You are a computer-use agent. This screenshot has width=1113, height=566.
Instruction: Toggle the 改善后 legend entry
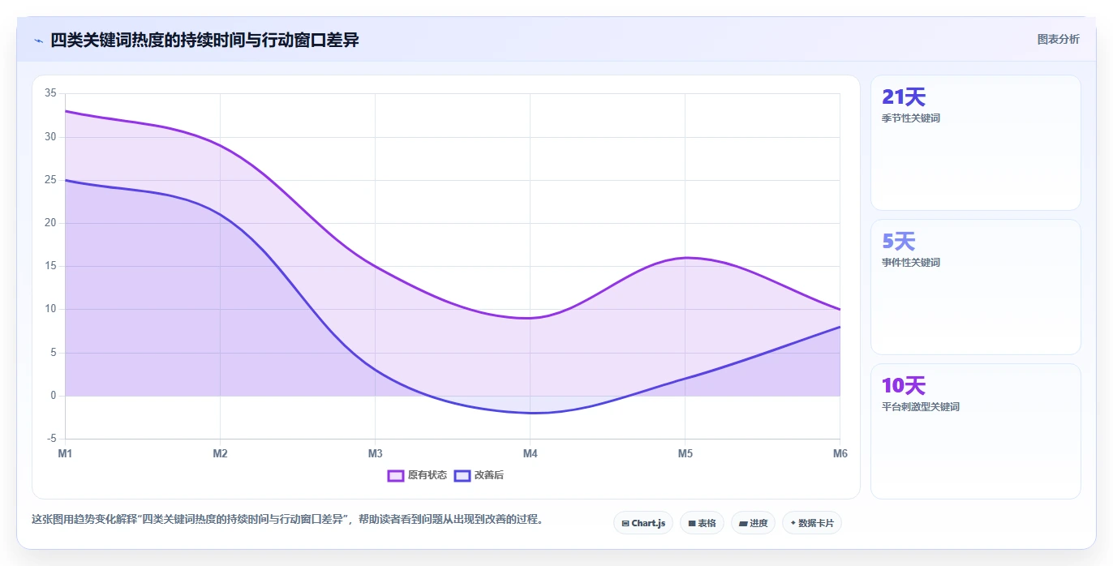click(479, 475)
